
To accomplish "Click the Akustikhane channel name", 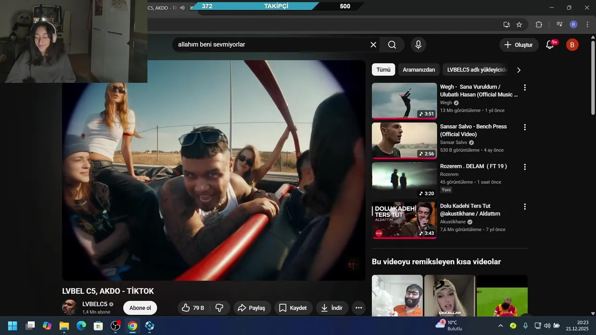I will point(453,222).
